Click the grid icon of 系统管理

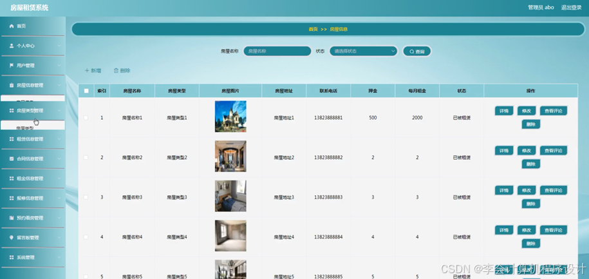tap(12, 258)
